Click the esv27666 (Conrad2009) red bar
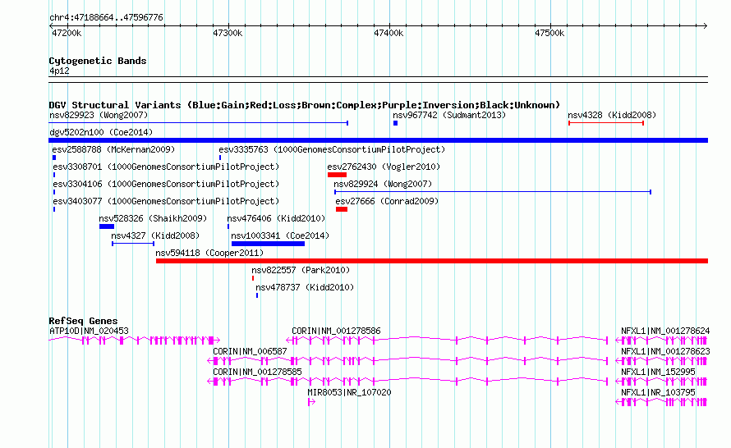 click(342, 209)
